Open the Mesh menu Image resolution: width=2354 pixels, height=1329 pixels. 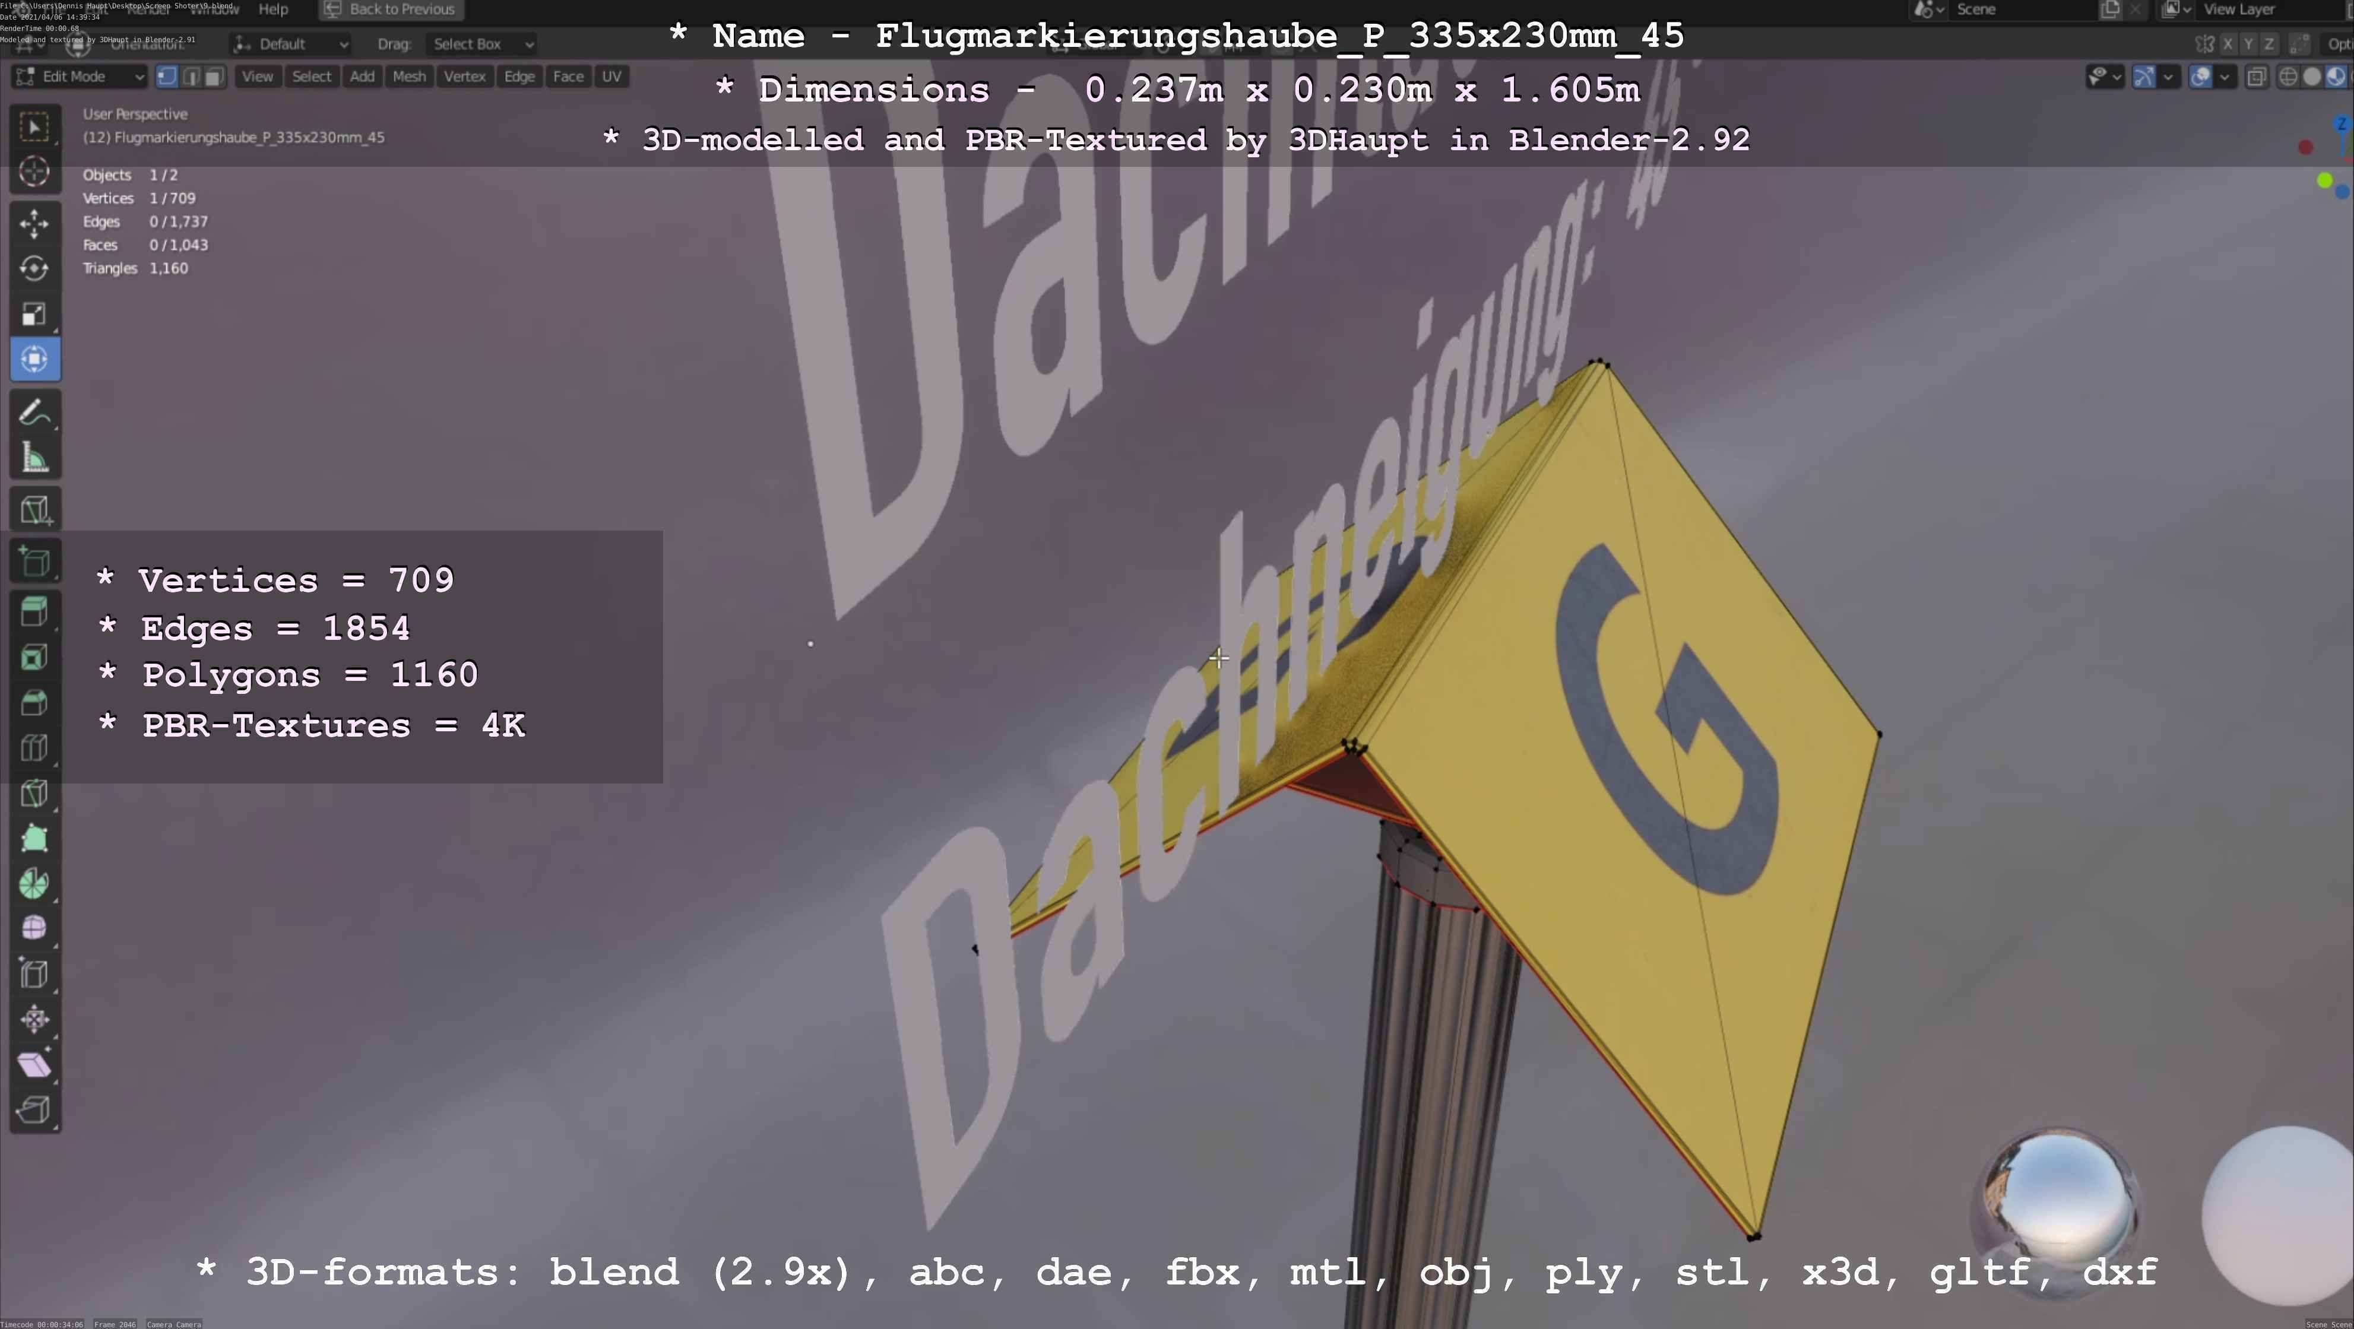408,77
